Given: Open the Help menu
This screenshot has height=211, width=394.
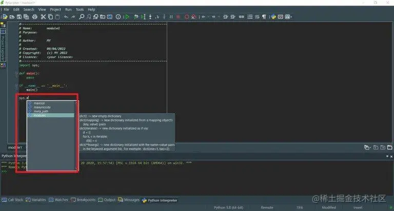Looking at the screenshot, I should pyautogui.click(x=91, y=10).
